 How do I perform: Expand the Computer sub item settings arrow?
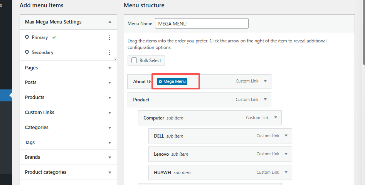point(276,118)
